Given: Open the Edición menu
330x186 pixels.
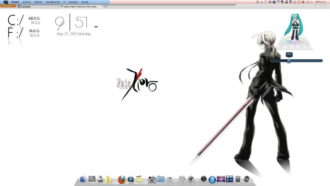Looking at the screenshot, I should (x=38, y=2).
